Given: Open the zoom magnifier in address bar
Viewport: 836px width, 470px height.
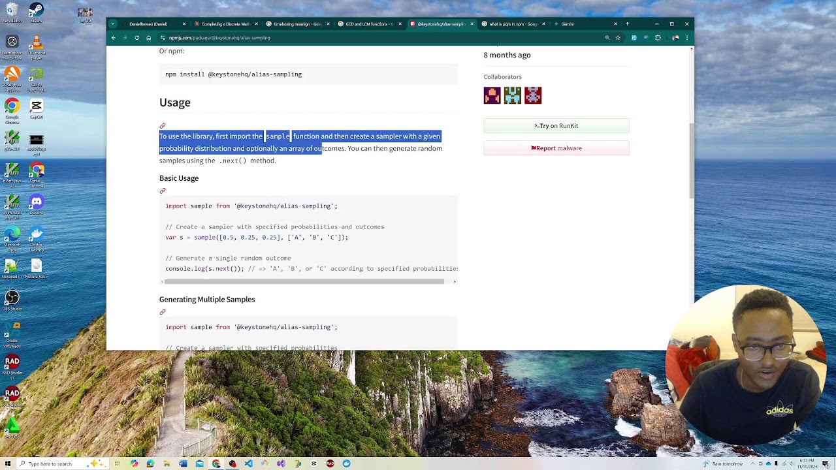Looking at the screenshot, I should pos(607,38).
